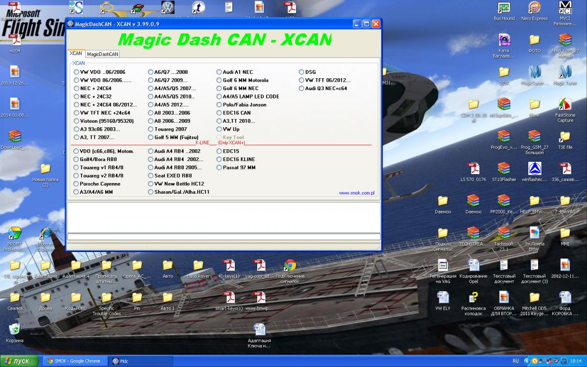Image resolution: width=587 pixels, height=367 pixels.
Task: Select Golf 6 MM Motorola option
Action: (219, 80)
